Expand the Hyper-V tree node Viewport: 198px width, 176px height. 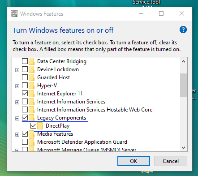(x=17, y=86)
